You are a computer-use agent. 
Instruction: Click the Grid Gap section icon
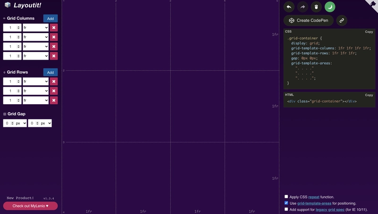[x=5, y=114]
